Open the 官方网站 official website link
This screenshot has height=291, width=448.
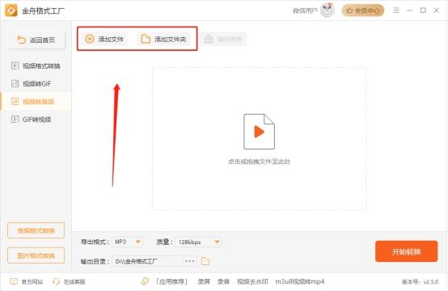click(27, 282)
